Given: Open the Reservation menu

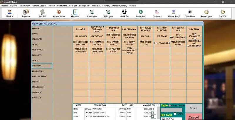Looking at the screenshot, I should coord(25,6).
